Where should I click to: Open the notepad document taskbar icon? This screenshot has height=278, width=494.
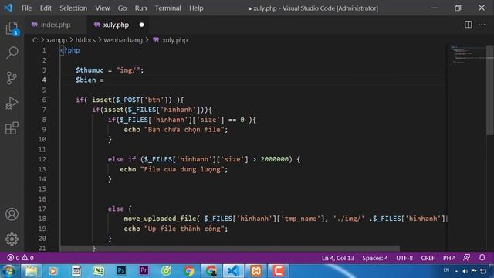(x=76, y=271)
